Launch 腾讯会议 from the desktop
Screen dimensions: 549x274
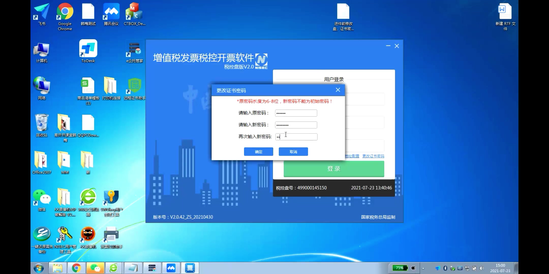pos(111,14)
